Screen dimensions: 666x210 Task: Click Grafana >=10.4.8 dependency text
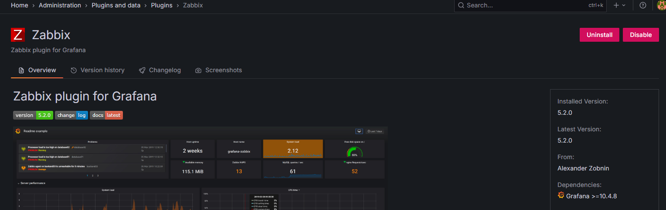[591, 196]
